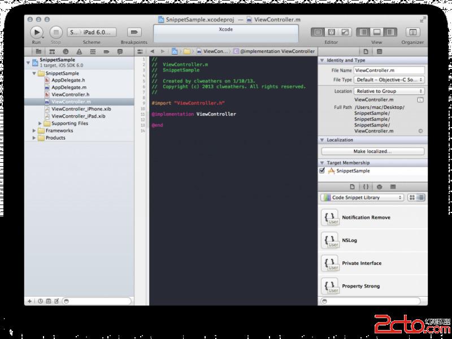The width and height of the screenshot is (452, 339).
Task: Select the NSLog code snippet
Action: (349, 241)
